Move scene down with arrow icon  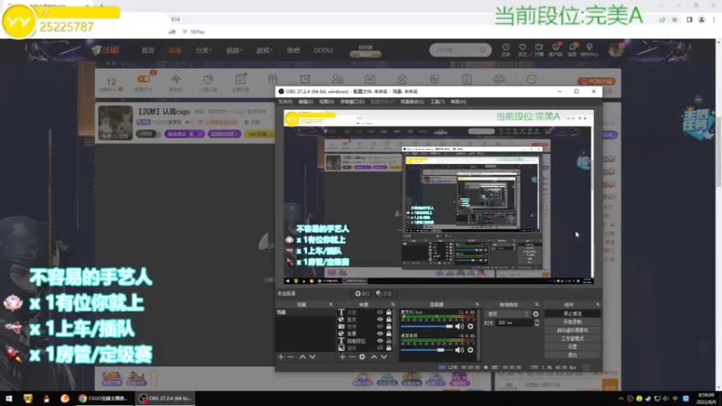point(312,356)
